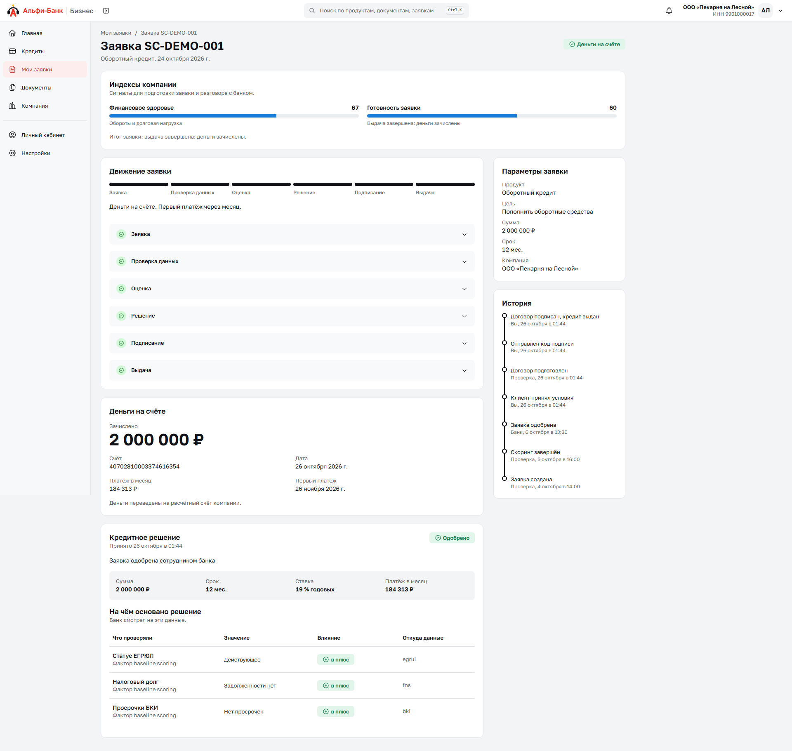Click the Мои заявки document icon
The height and width of the screenshot is (751, 792).
point(13,69)
